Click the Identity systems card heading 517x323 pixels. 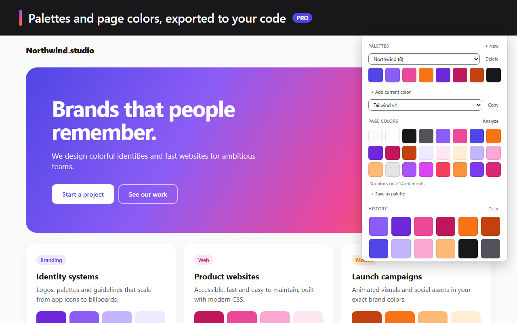click(x=67, y=277)
